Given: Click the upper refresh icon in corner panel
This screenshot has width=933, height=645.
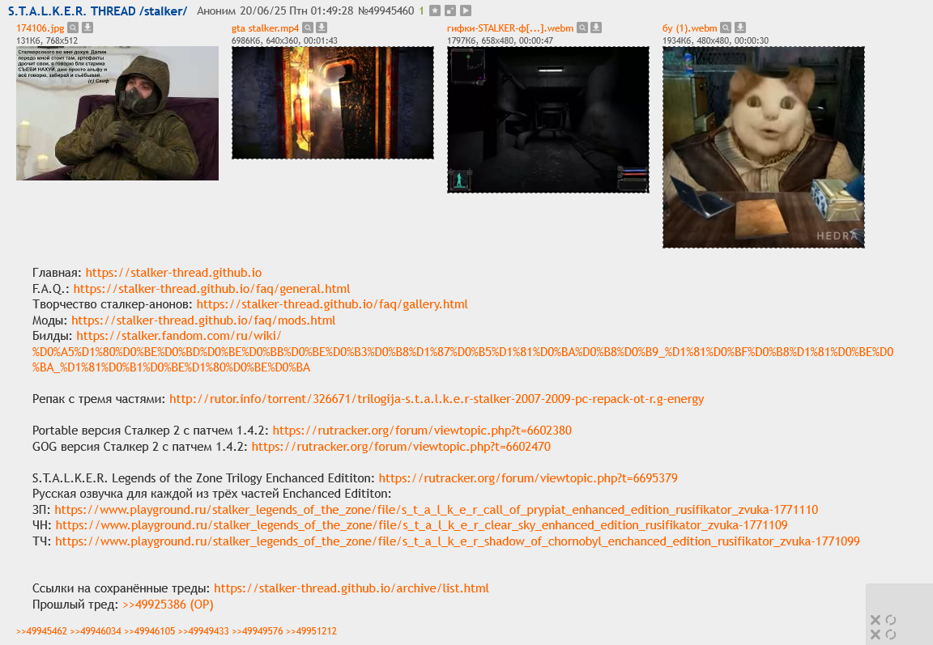Looking at the screenshot, I should [891, 620].
